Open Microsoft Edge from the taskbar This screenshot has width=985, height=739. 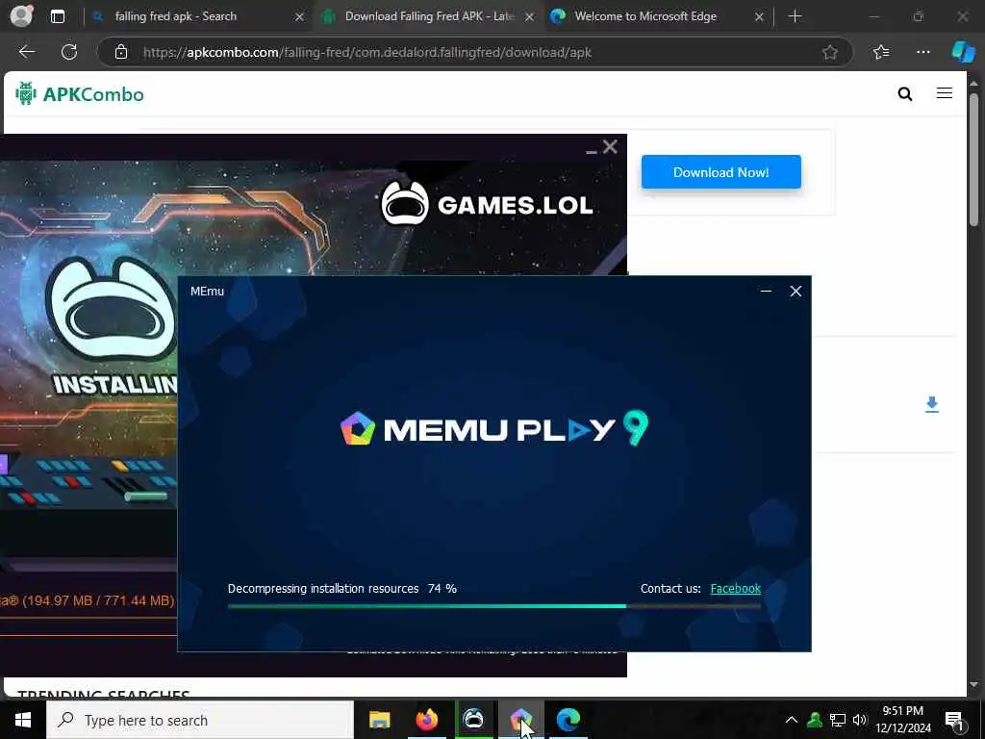pos(568,720)
